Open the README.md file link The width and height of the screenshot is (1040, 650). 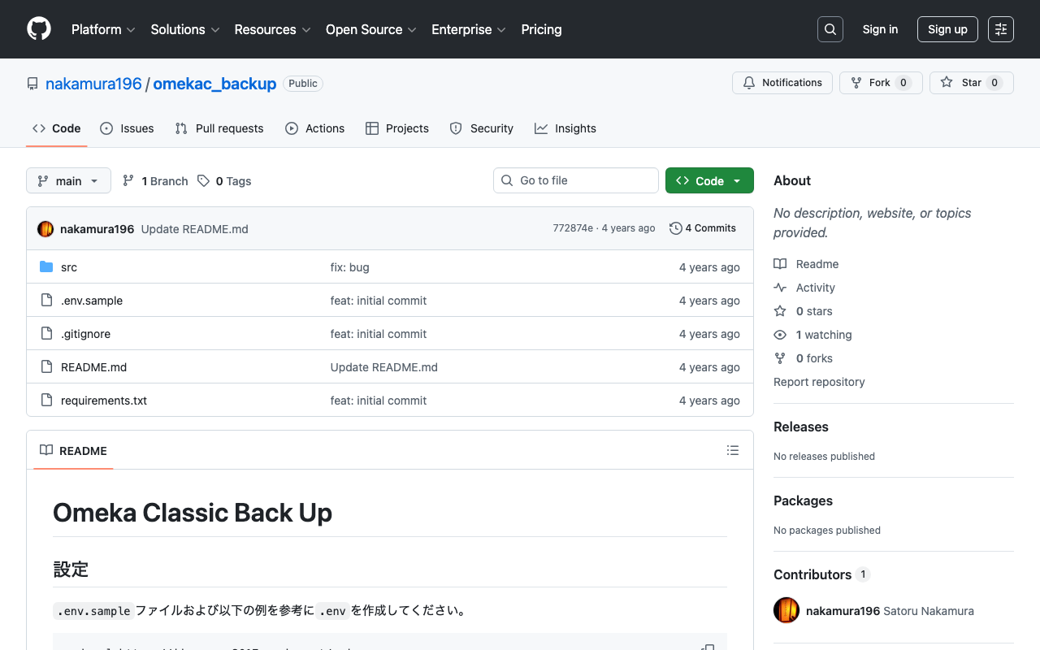click(93, 367)
